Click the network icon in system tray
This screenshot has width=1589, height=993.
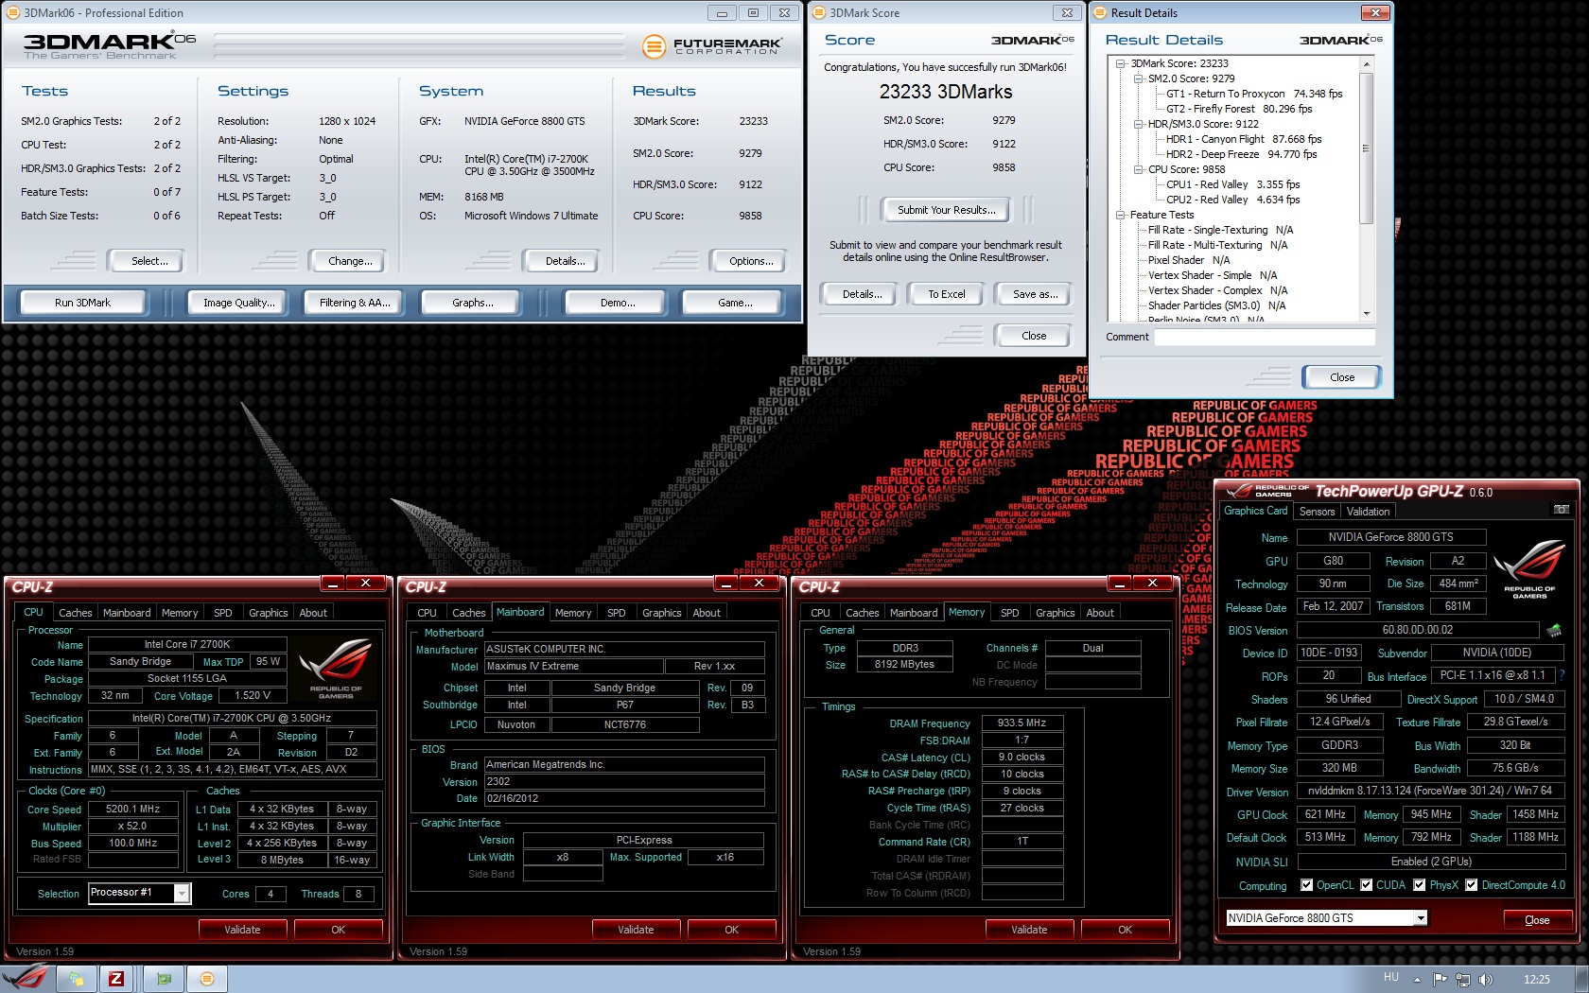[1463, 980]
